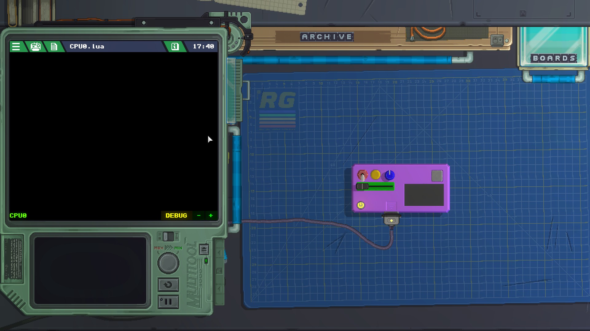Image resolution: width=590 pixels, height=331 pixels.
Task: Click the robot assistant icon
Action: [36, 47]
